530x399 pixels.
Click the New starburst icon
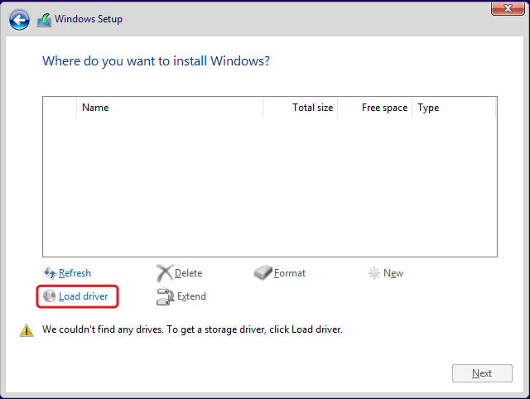coord(374,273)
